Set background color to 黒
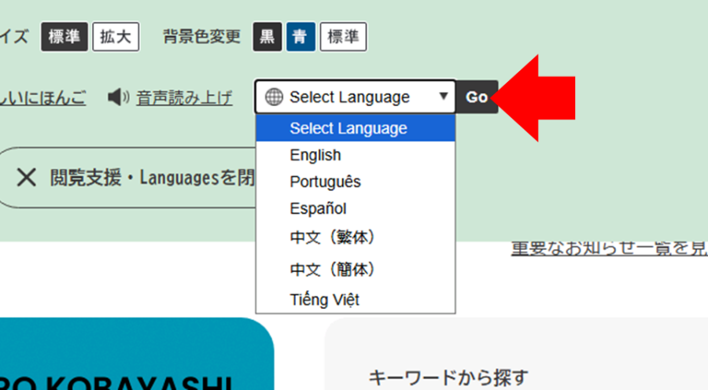Viewport: 708px width, 390px height. tap(267, 37)
